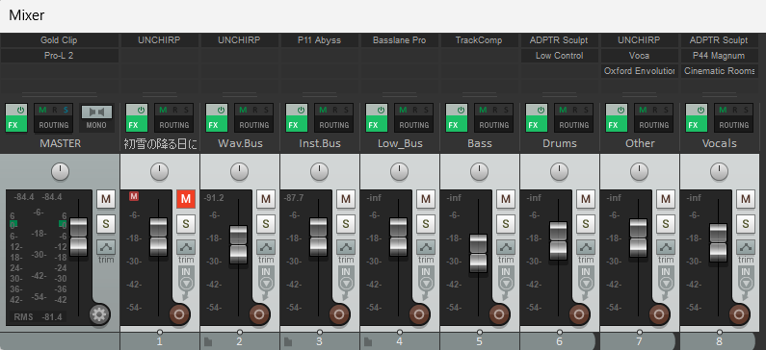This screenshot has width=766, height=350.
Task: Select track number 8 label
Action: click(719, 341)
